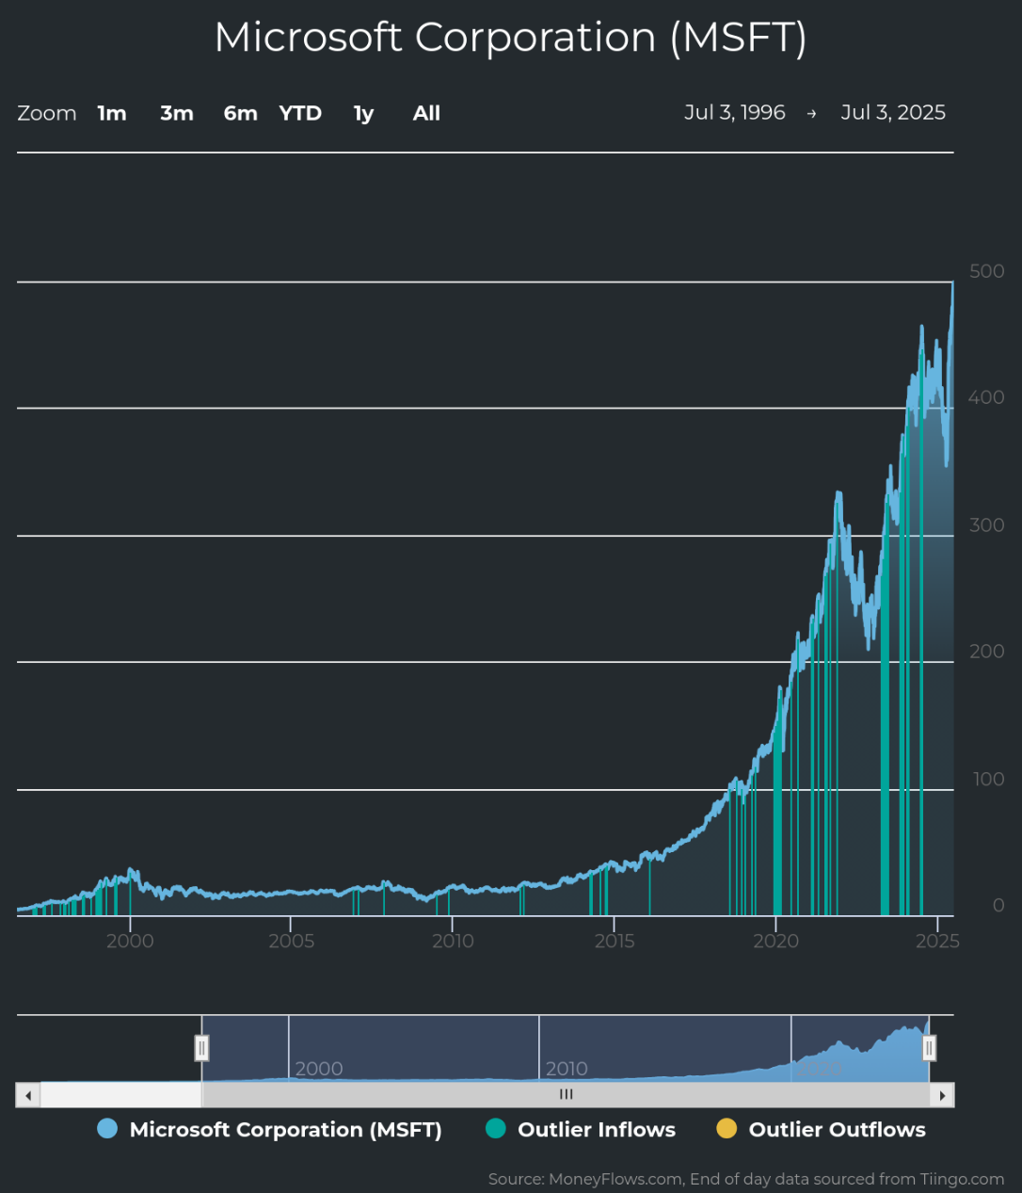Screen dimensions: 1022x1193
Task: Click the navigator left range handle
Action: pos(201,1047)
